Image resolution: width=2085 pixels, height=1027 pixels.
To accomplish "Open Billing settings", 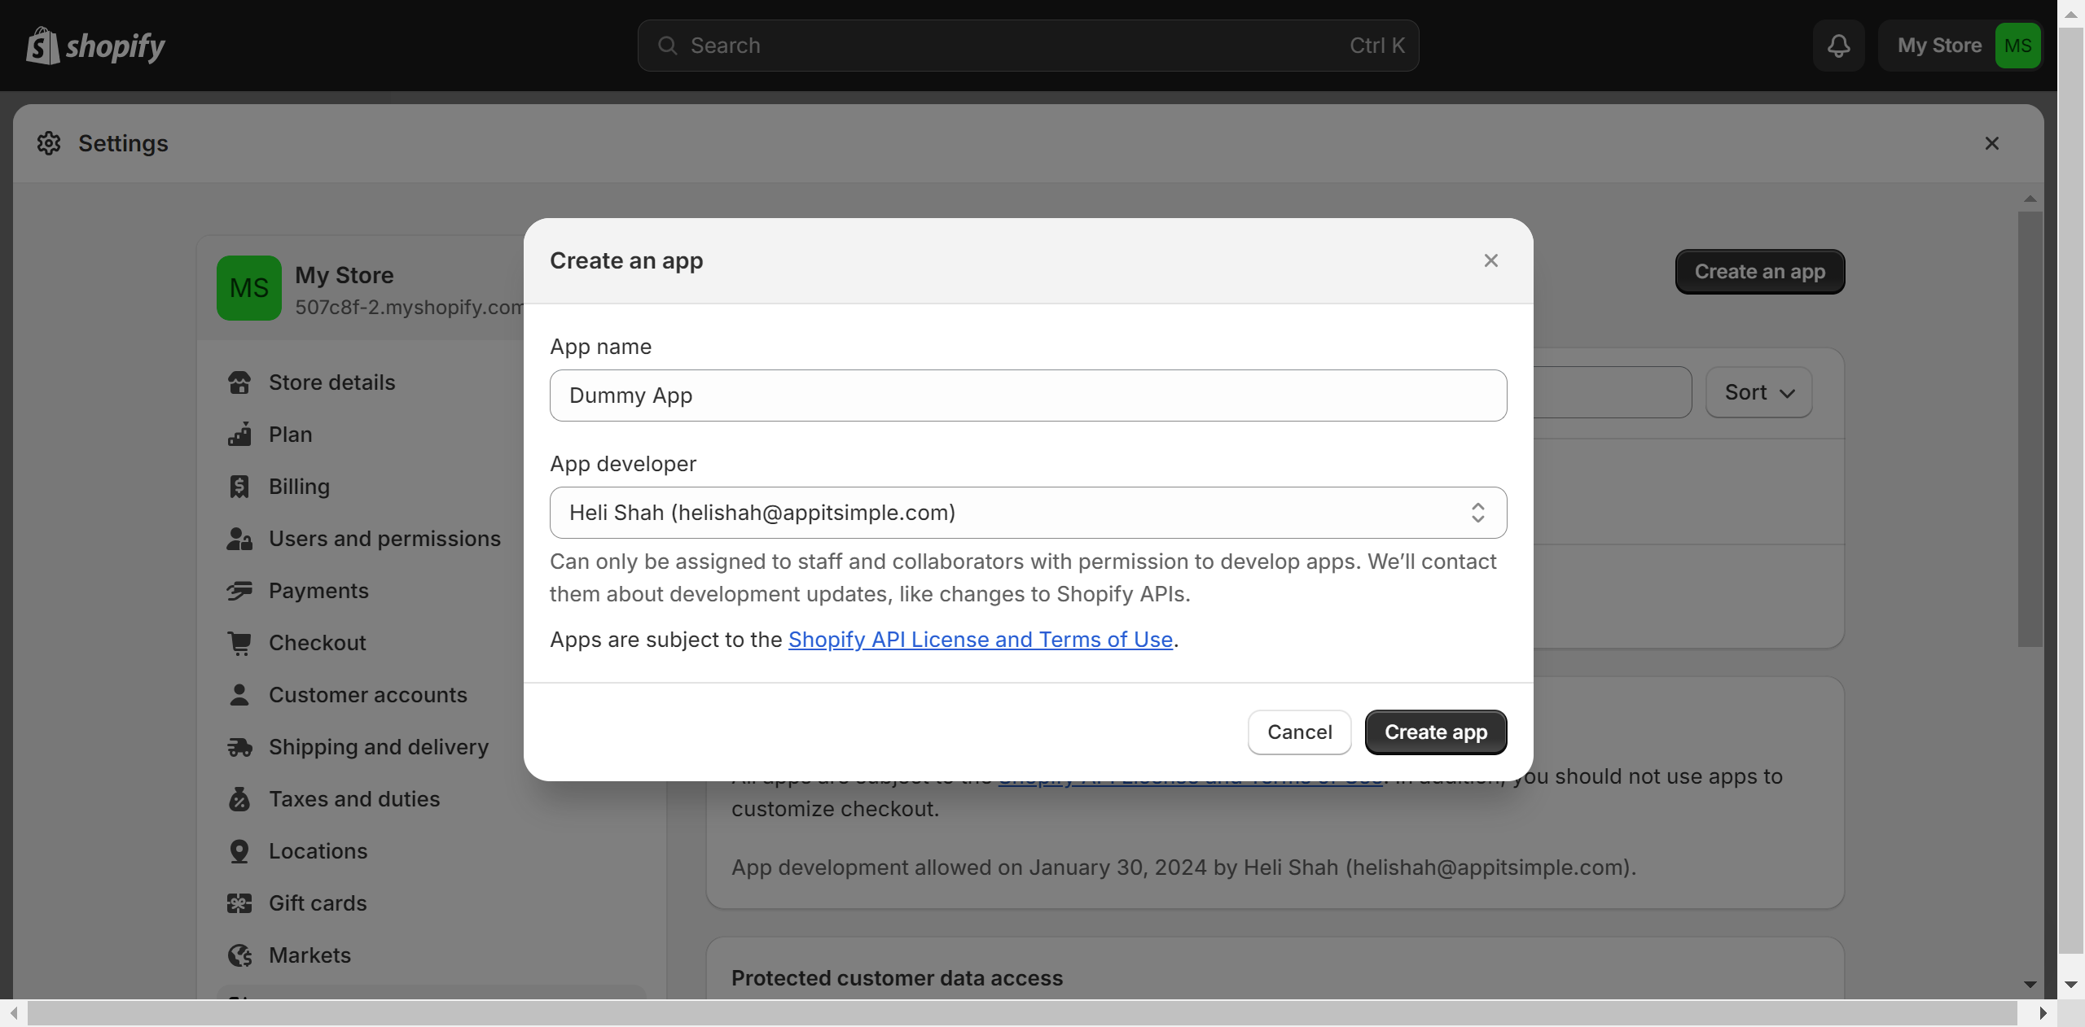I will coord(299,487).
